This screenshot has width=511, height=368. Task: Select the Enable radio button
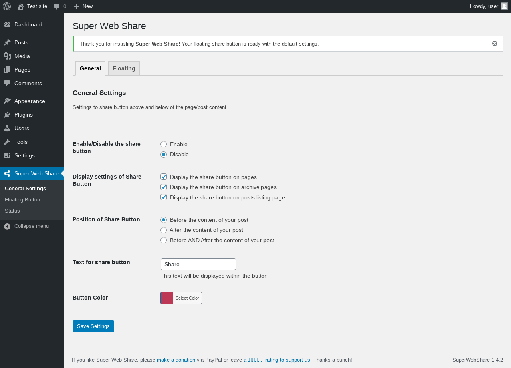pos(164,144)
